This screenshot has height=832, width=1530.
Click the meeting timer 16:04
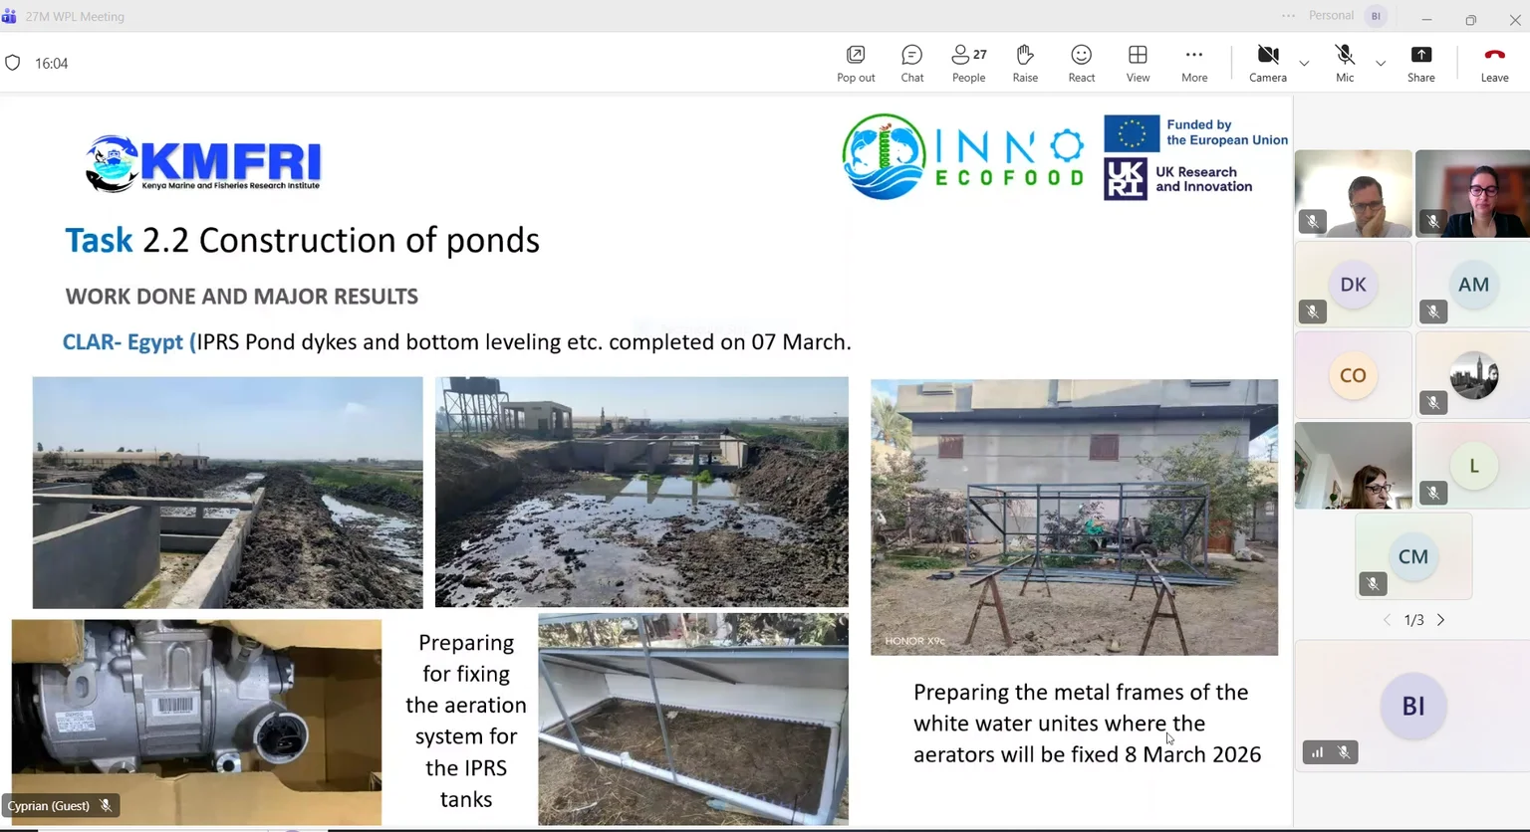(51, 63)
